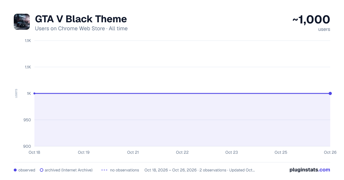Select the Oct 26 data point on the line
Viewport: 344px width, 180px height.
(x=330, y=93)
